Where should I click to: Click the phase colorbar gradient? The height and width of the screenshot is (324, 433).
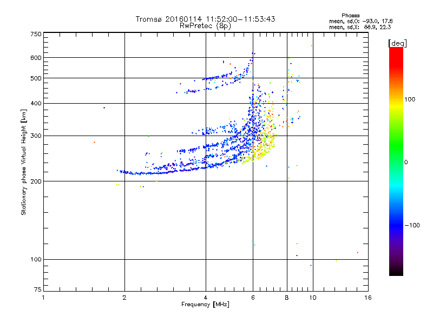click(x=396, y=161)
